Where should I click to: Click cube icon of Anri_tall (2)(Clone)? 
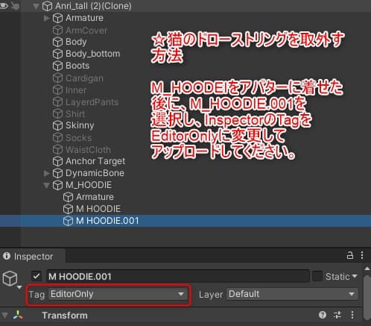pyautogui.click(x=47, y=6)
